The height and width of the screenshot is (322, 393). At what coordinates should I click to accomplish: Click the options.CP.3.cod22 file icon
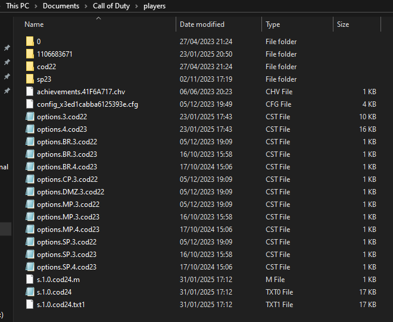pyautogui.click(x=30, y=179)
